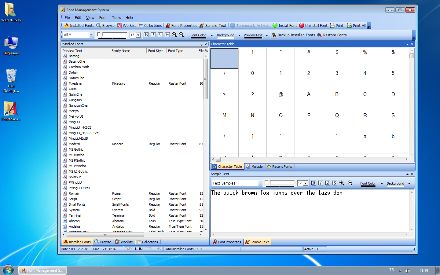The image size is (440, 275).
Task: Toggle Bold in the main toolbar
Action: pos(146,35)
